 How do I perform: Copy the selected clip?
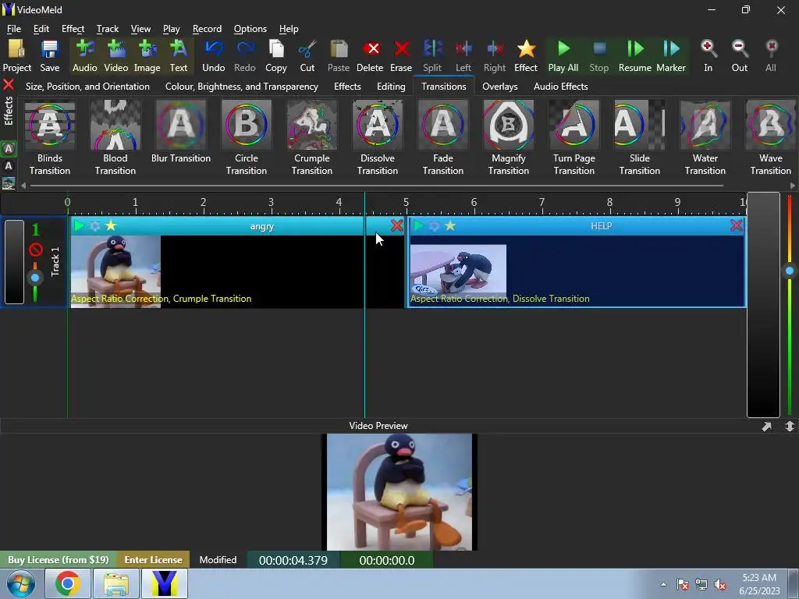click(x=276, y=56)
